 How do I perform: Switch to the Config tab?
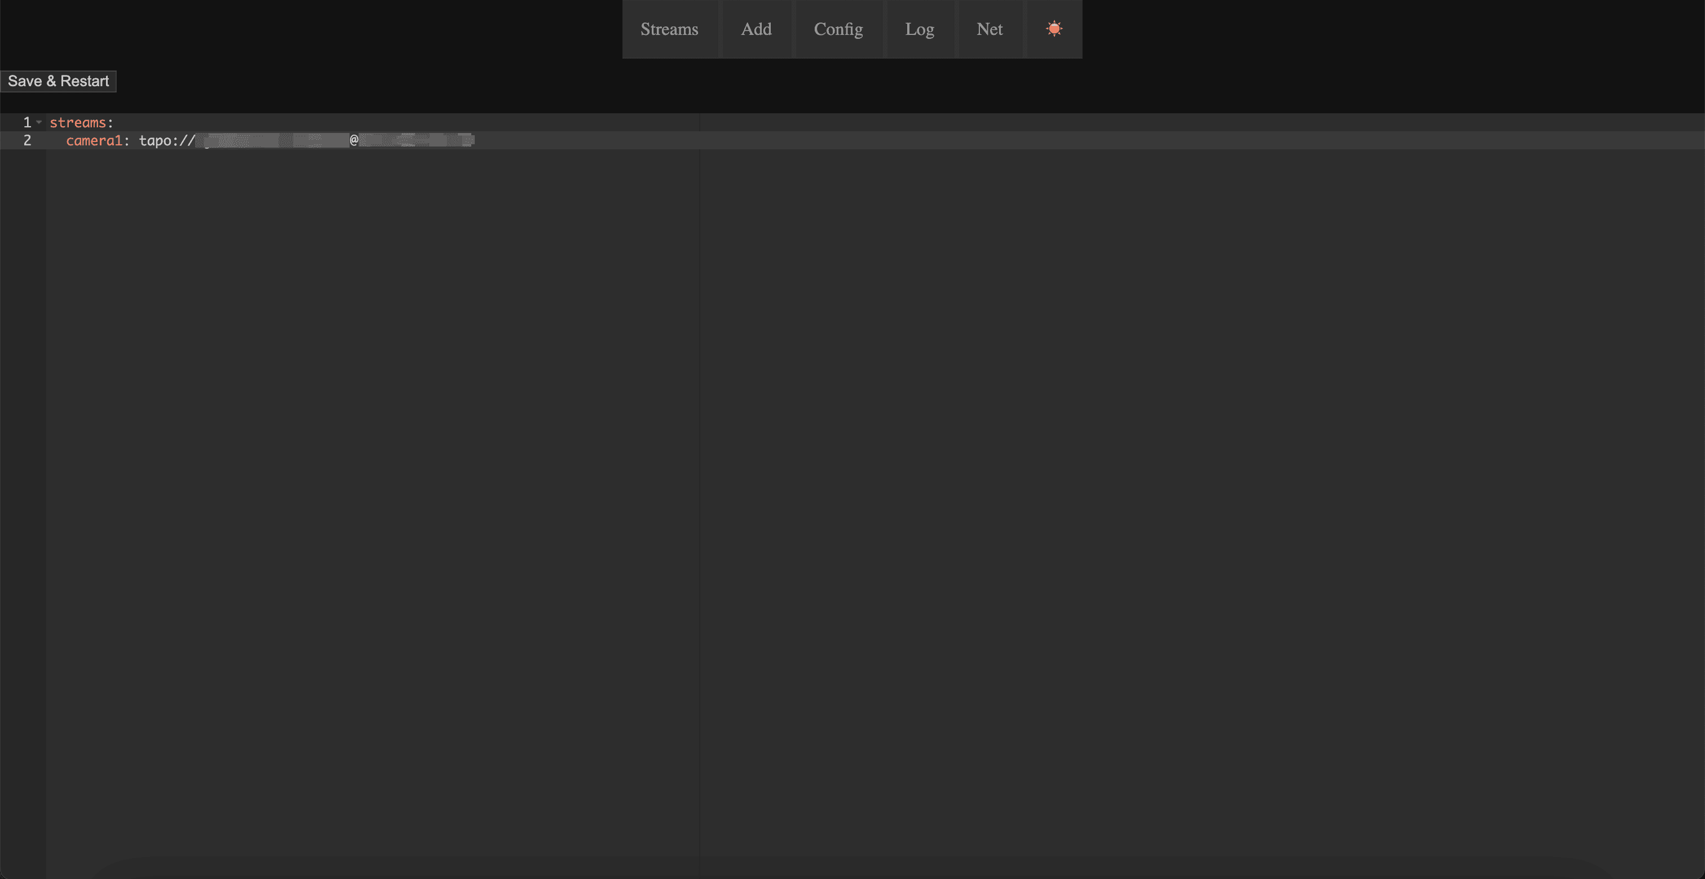pos(838,29)
